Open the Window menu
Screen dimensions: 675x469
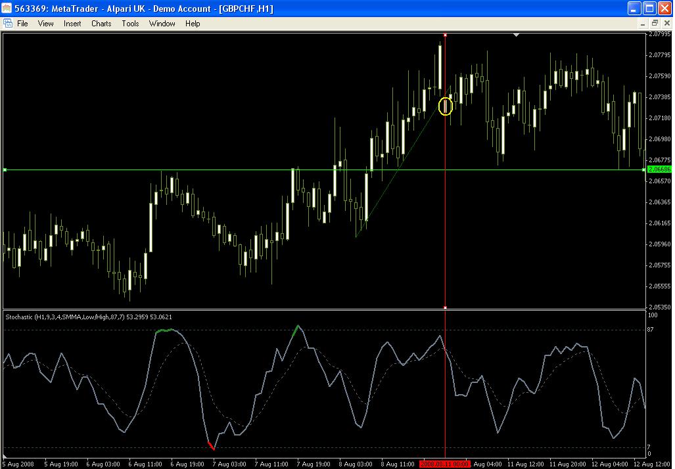coord(162,23)
